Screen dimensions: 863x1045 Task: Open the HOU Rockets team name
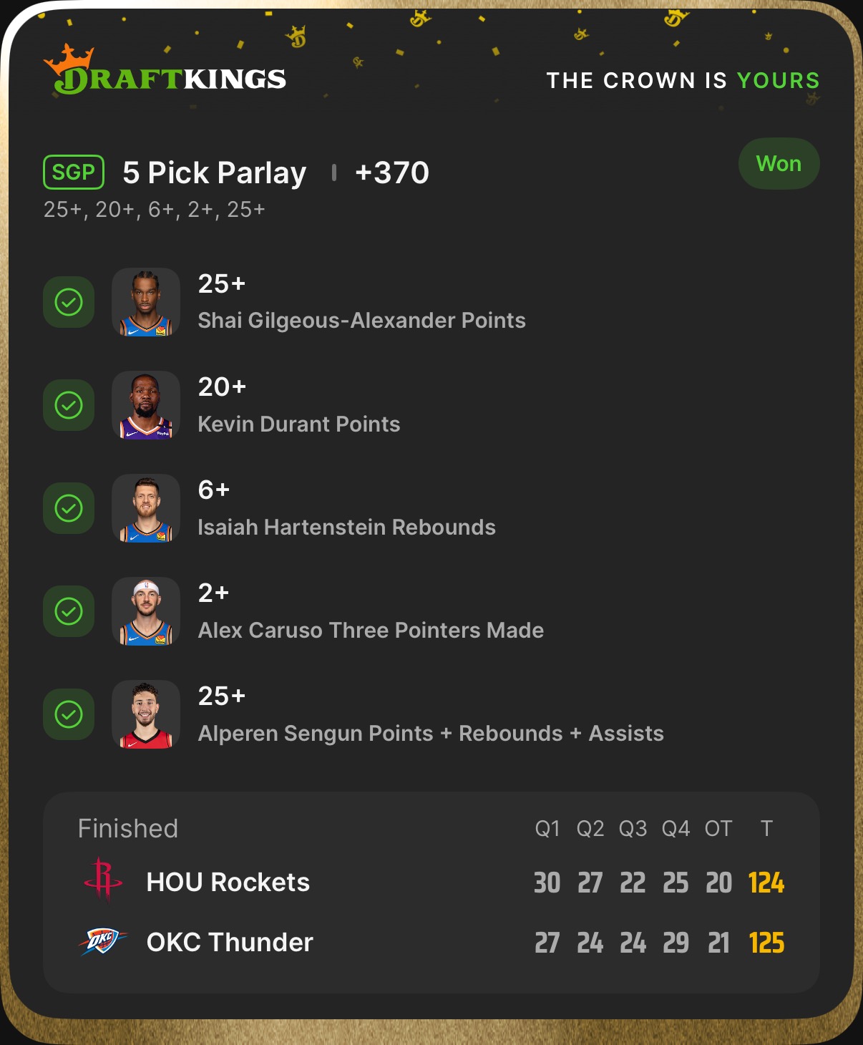pos(228,882)
